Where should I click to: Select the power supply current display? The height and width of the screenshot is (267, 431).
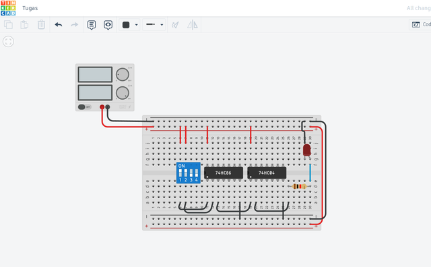95,92
